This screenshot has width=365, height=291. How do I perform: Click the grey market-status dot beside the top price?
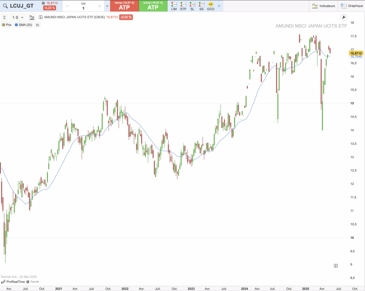[43, 3]
